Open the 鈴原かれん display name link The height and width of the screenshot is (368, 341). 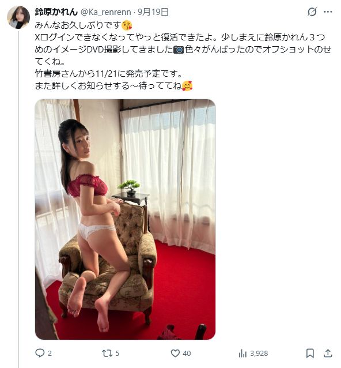[x=56, y=12]
